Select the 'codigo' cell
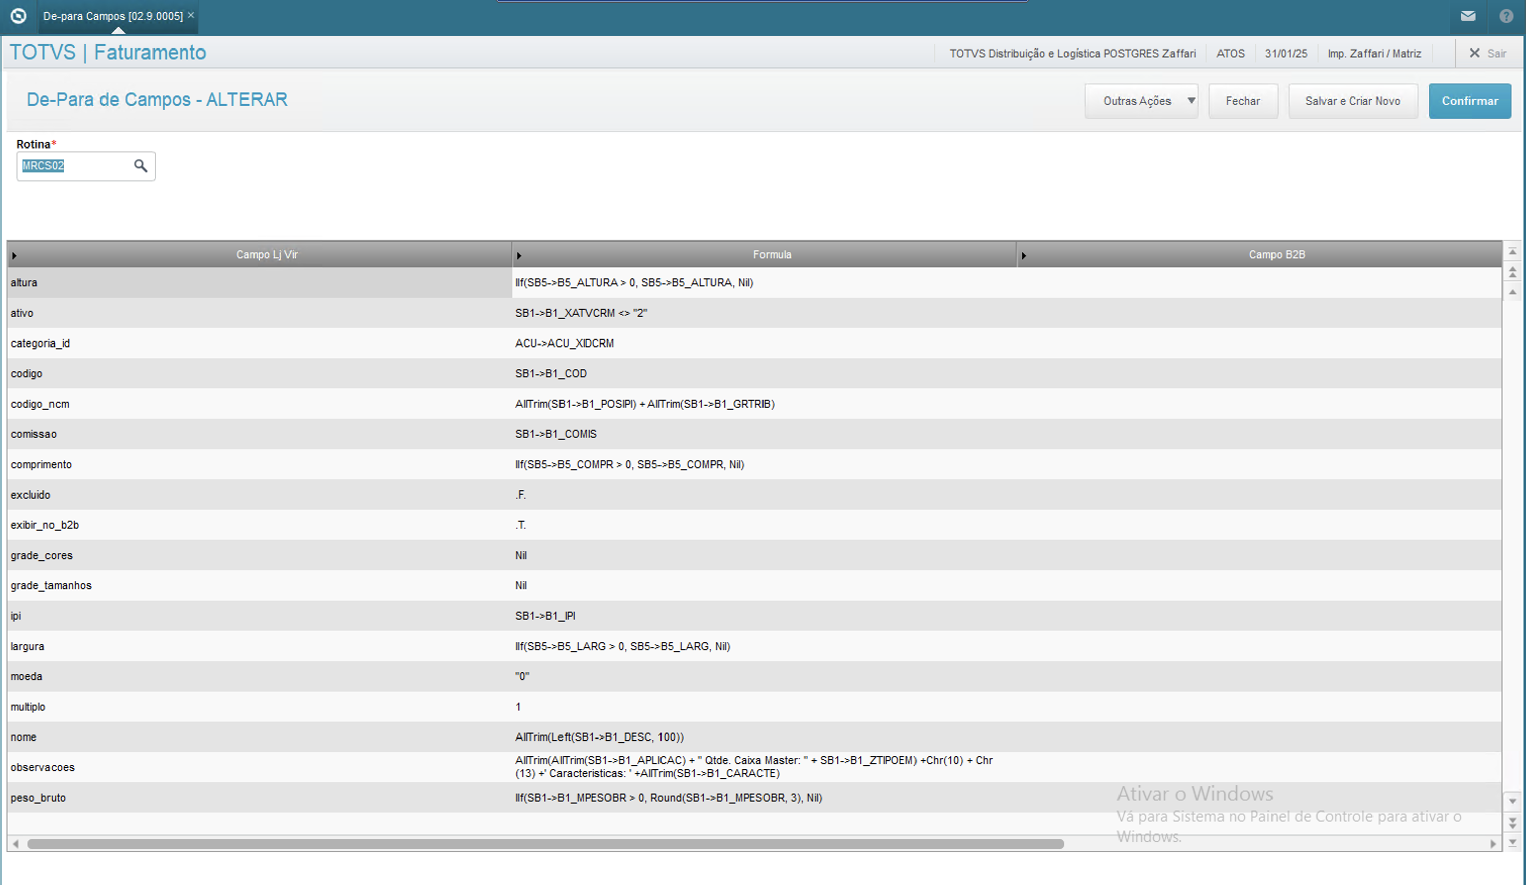The width and height of the screenshot is (1526, 885). (259, 373)
